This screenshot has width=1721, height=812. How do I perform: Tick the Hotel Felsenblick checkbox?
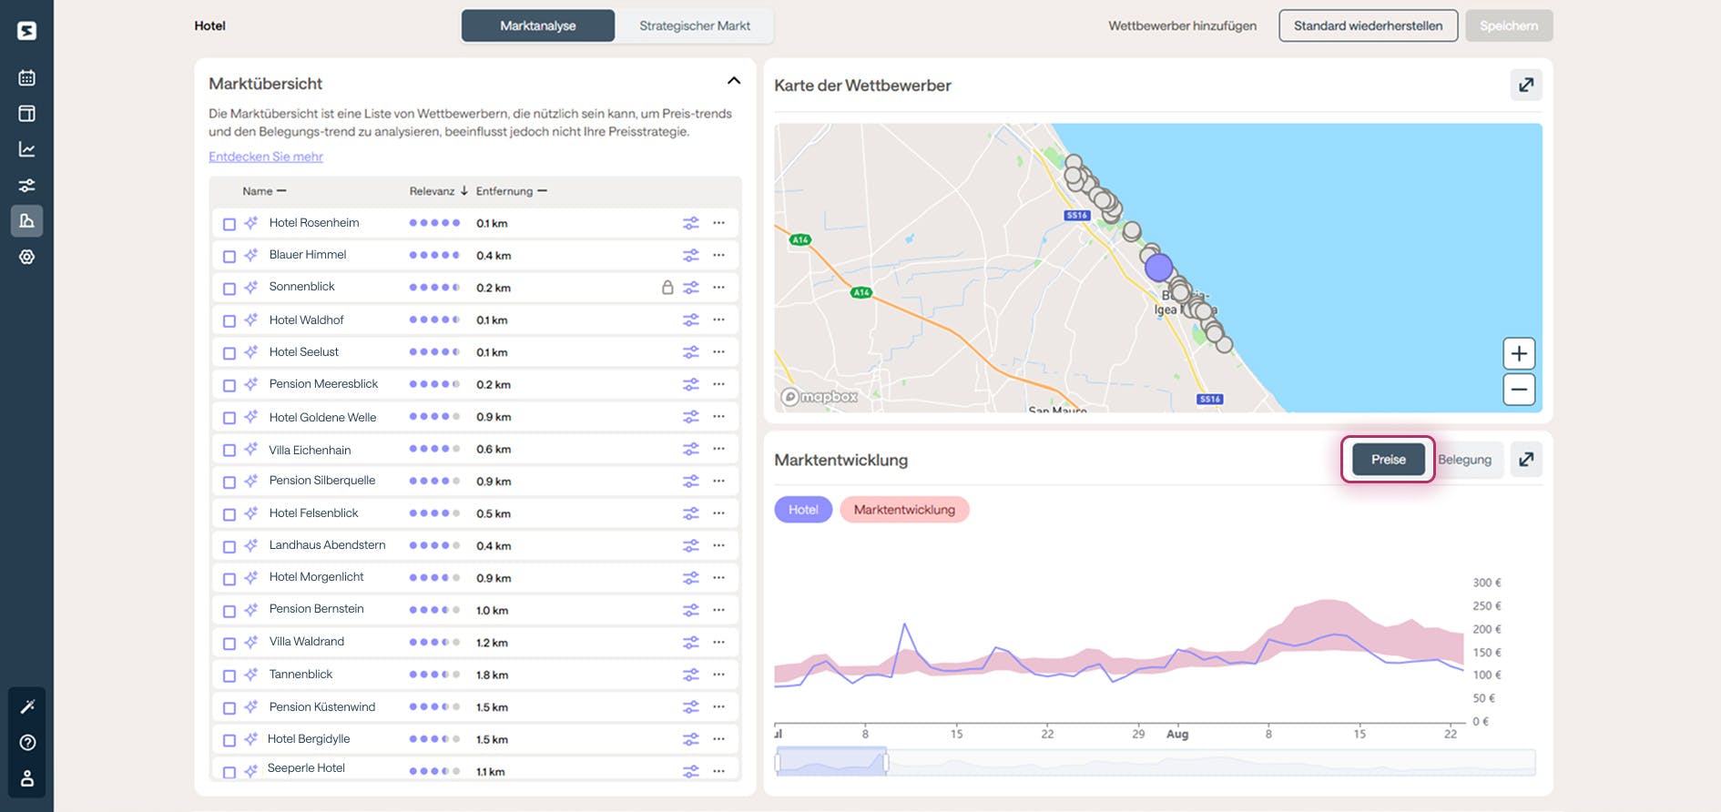tap(229, 514)
